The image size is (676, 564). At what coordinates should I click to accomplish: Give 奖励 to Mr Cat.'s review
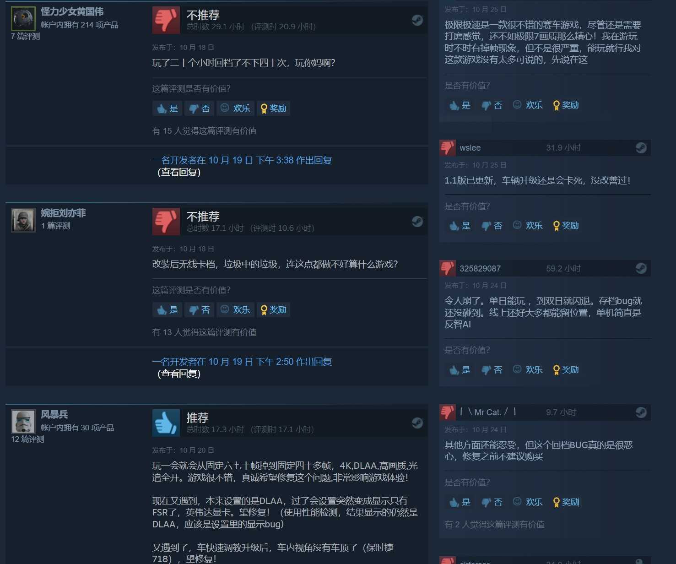[x=566, y=502]
